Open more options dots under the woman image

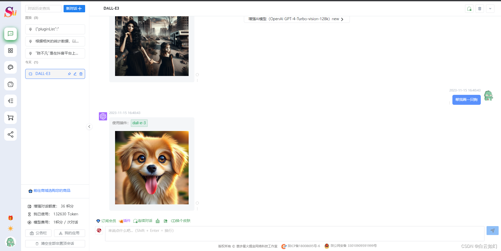click(x=197, y=80)
